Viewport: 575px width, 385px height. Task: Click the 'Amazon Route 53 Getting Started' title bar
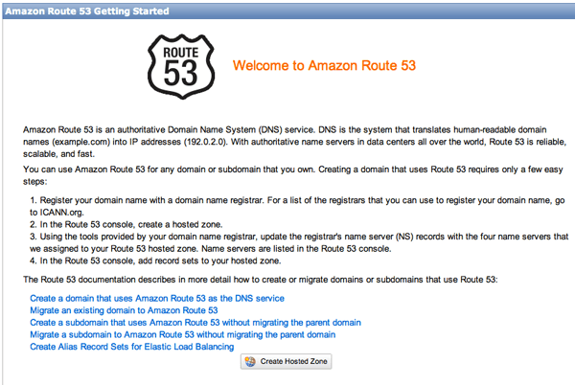pyautogui.click(x=85, y=9)
